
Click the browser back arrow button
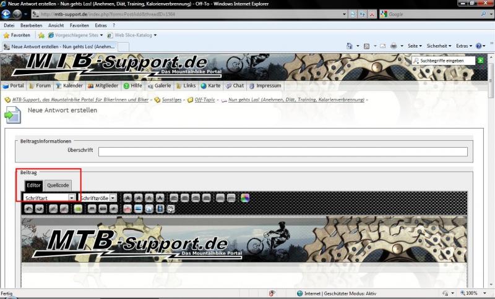(x=7, y=14)
